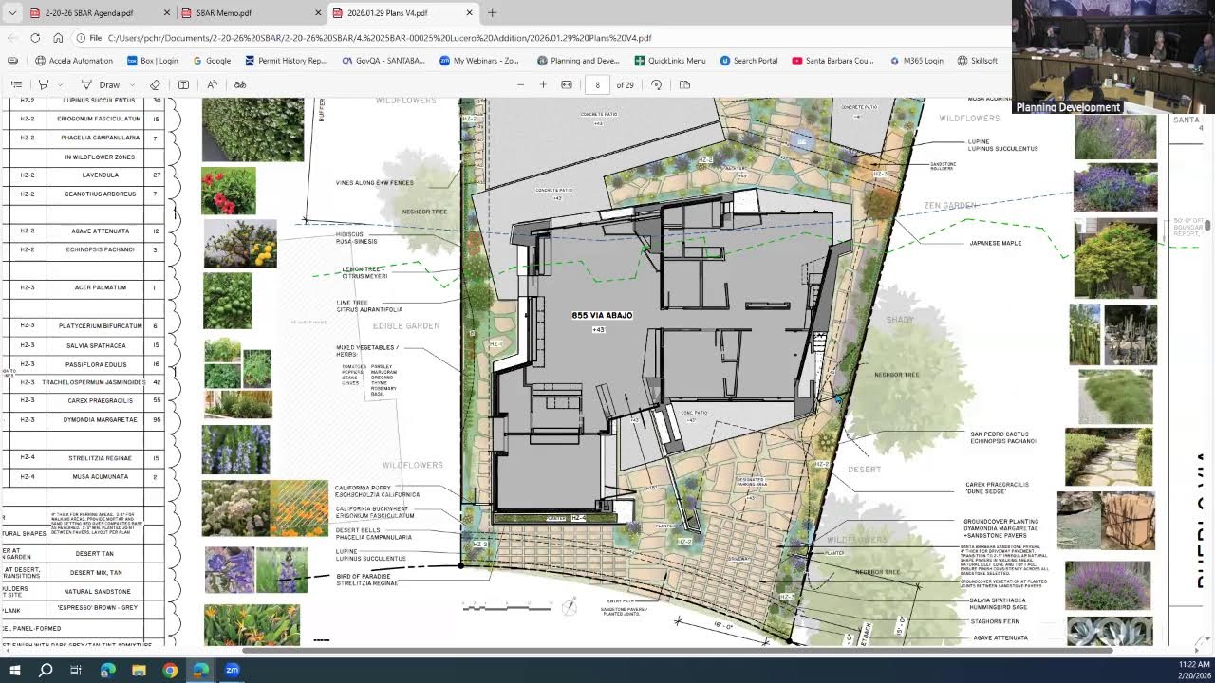Open the Page view options
Viewport: 1215px width, 683px height.
point(685,84)
